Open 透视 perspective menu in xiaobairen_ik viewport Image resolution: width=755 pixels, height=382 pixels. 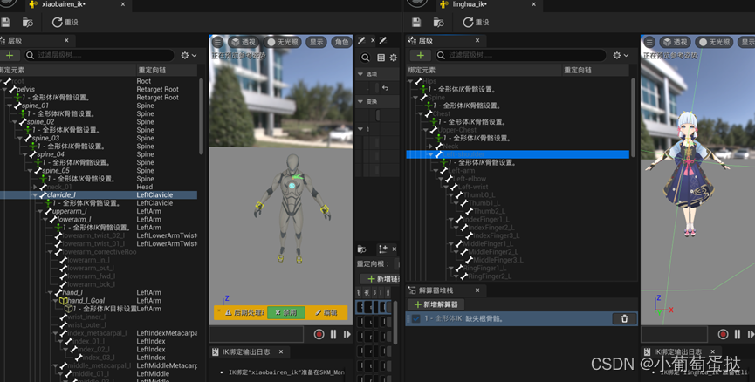point(244,43)
